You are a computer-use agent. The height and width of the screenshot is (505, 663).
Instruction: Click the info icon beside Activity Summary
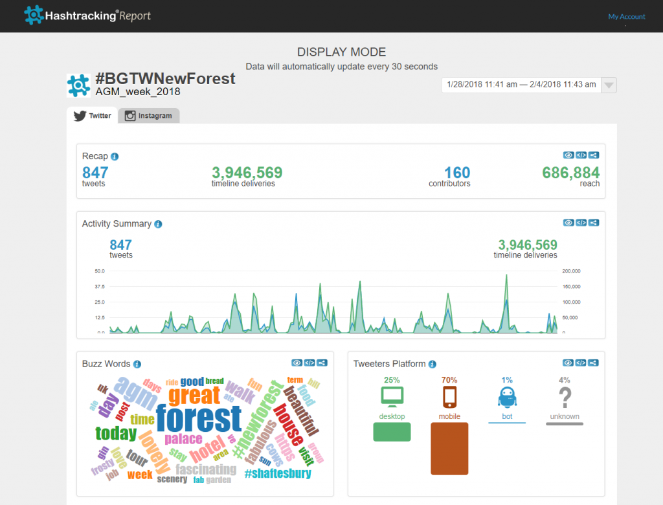pyautogui.click(x=158, y=224)
